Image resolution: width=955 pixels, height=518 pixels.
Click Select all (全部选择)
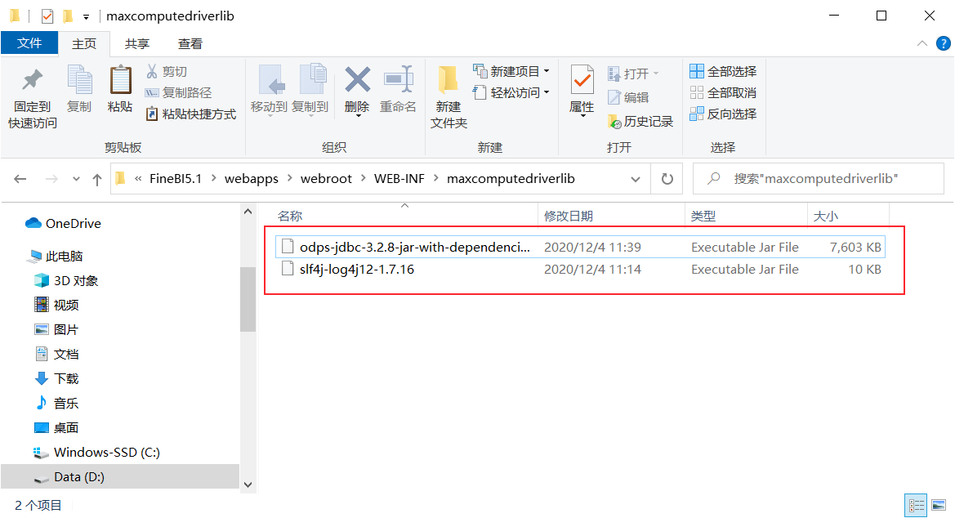pyautogui.click(x=723, y=71)
